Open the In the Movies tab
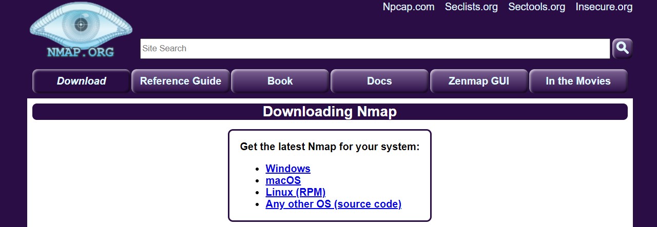 tap(578, 81)
